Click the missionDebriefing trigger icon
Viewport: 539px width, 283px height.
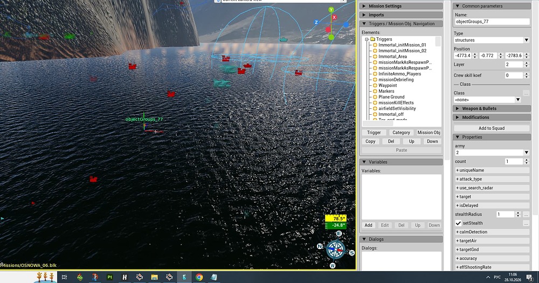click(x=375, y=80)
